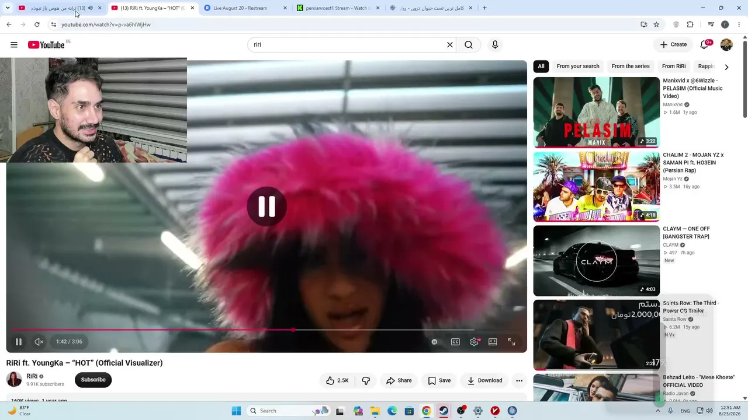Open File Explorer from the taskbar
This screenshot has height=420, width=748.
click(x=375, y=411)
